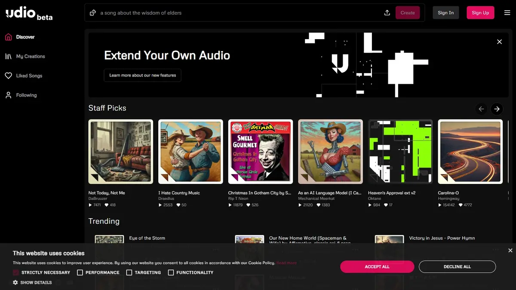Open the I Hate Country Music cover thumbnail
This screenshot has width=516, height=290.
click(190, 152)
